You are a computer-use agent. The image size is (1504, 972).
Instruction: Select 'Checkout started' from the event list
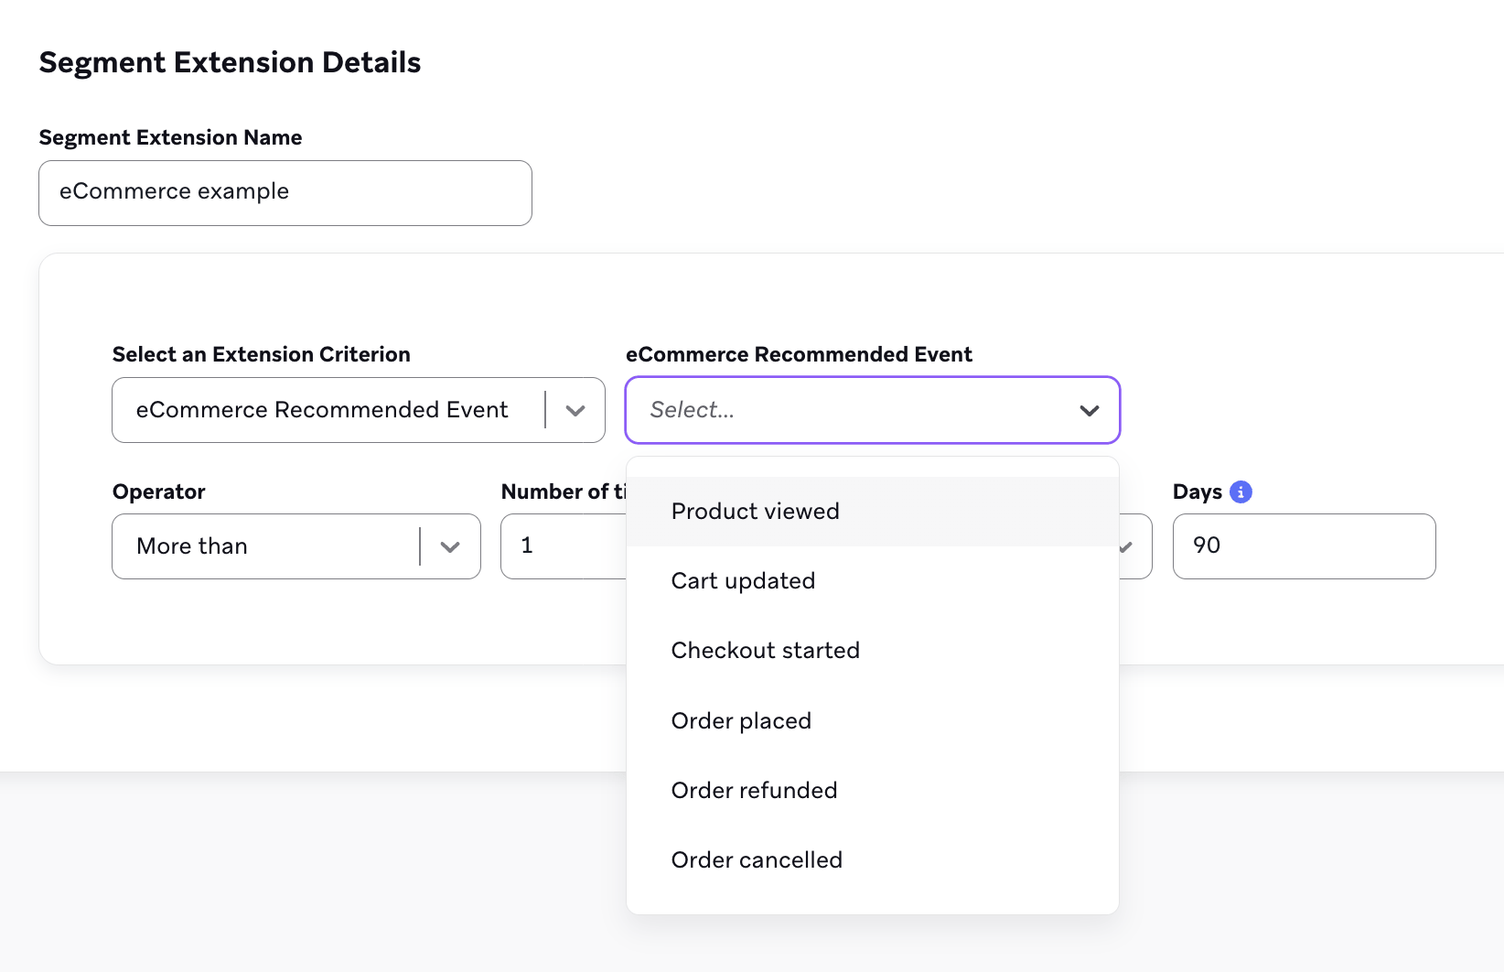pyautogui.click(x=766, y=650)
